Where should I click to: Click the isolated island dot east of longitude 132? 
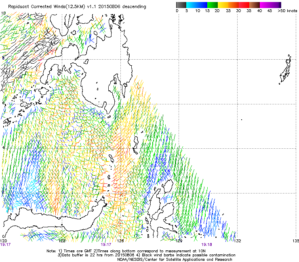[x=242, y=120]
